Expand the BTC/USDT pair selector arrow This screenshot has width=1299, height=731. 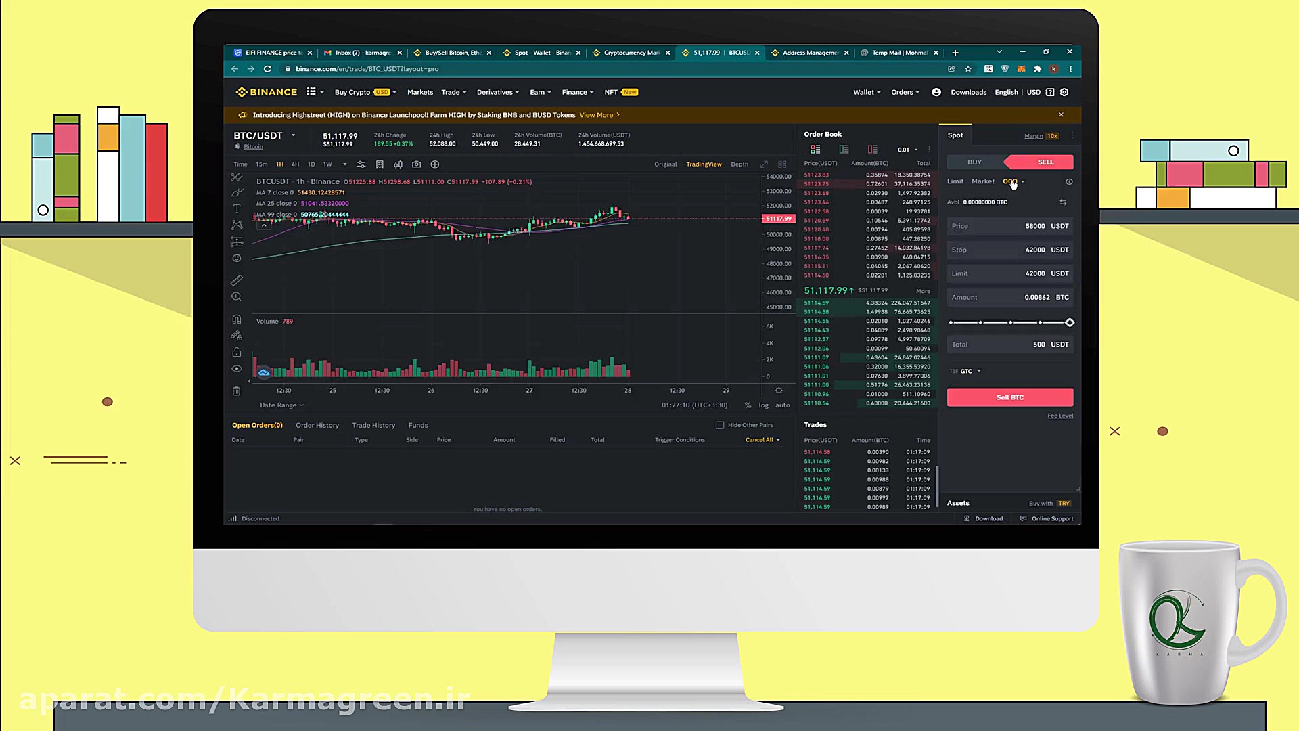293,135
